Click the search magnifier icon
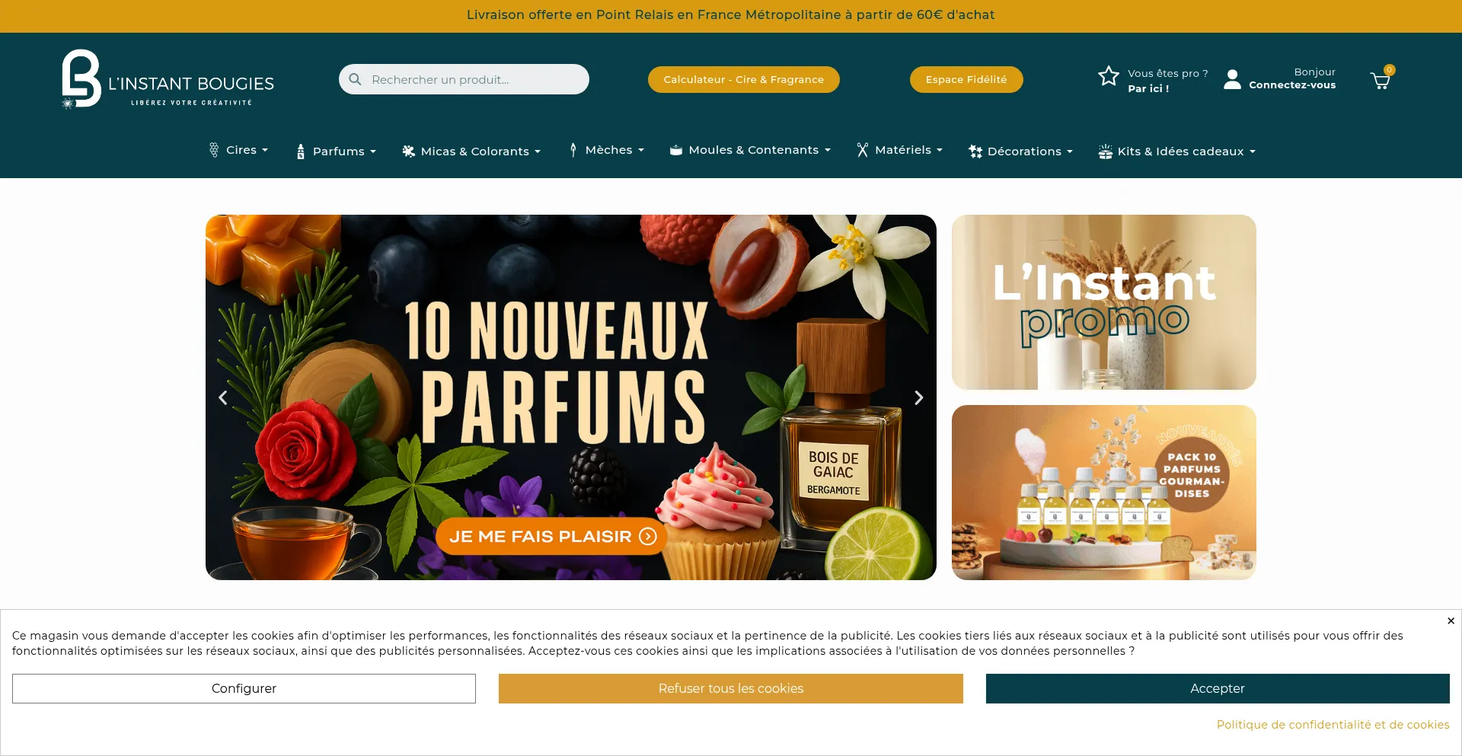The image size is (1462, 756). [x=355, y=79]
